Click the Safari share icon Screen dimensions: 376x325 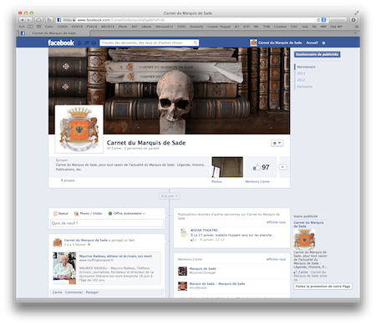click(x=49, y=20)
